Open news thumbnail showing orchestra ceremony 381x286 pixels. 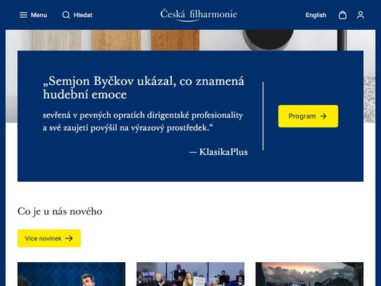point(190,274)
